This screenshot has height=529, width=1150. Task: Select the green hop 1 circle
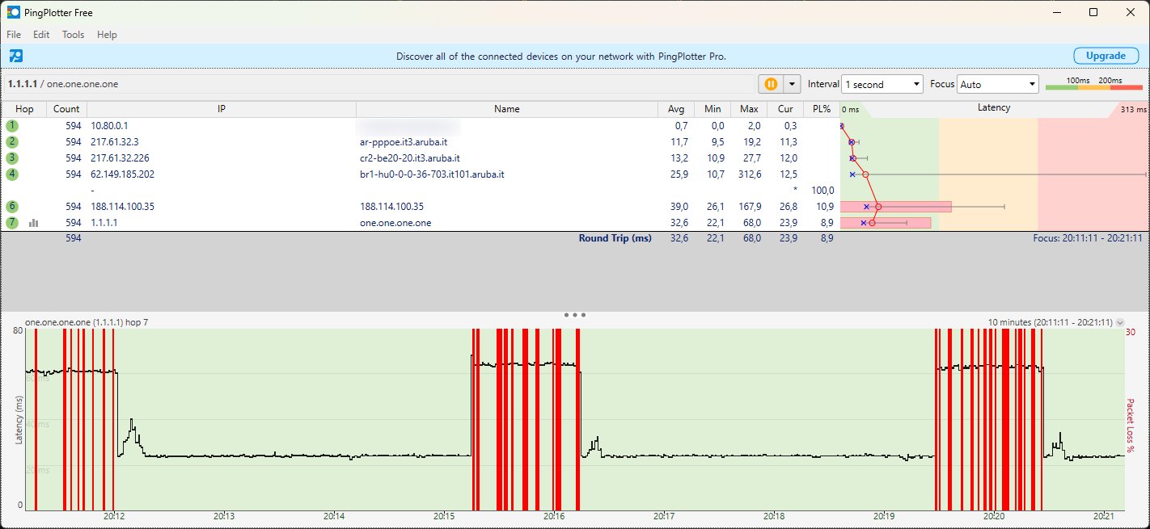point(12,126)
